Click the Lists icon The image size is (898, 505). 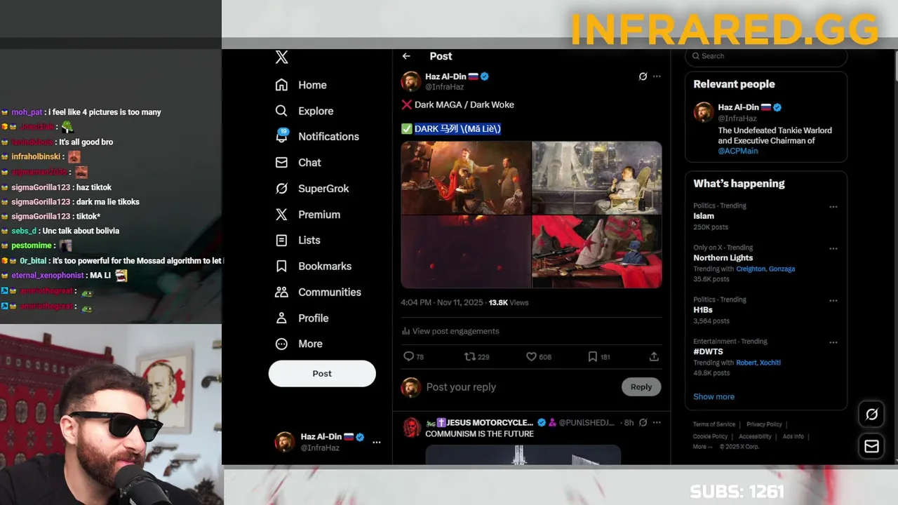coord(281,241)
